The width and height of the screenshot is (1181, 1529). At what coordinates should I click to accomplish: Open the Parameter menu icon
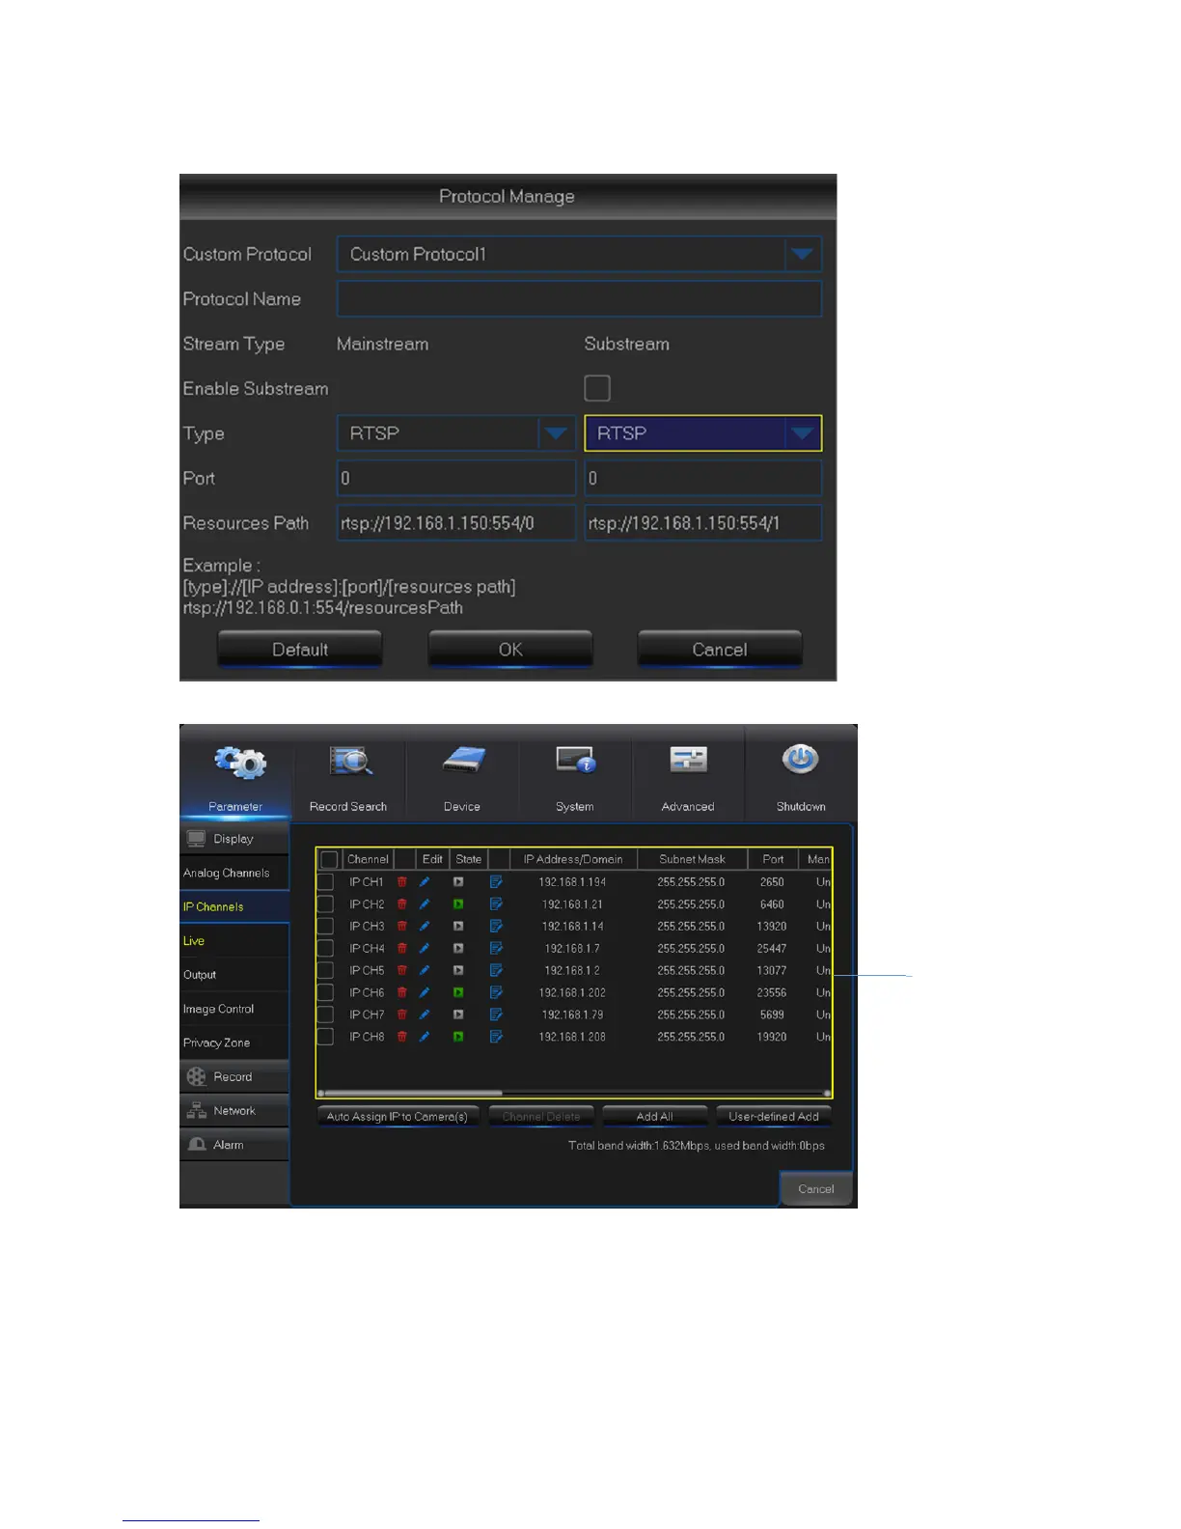pos(240,763)
